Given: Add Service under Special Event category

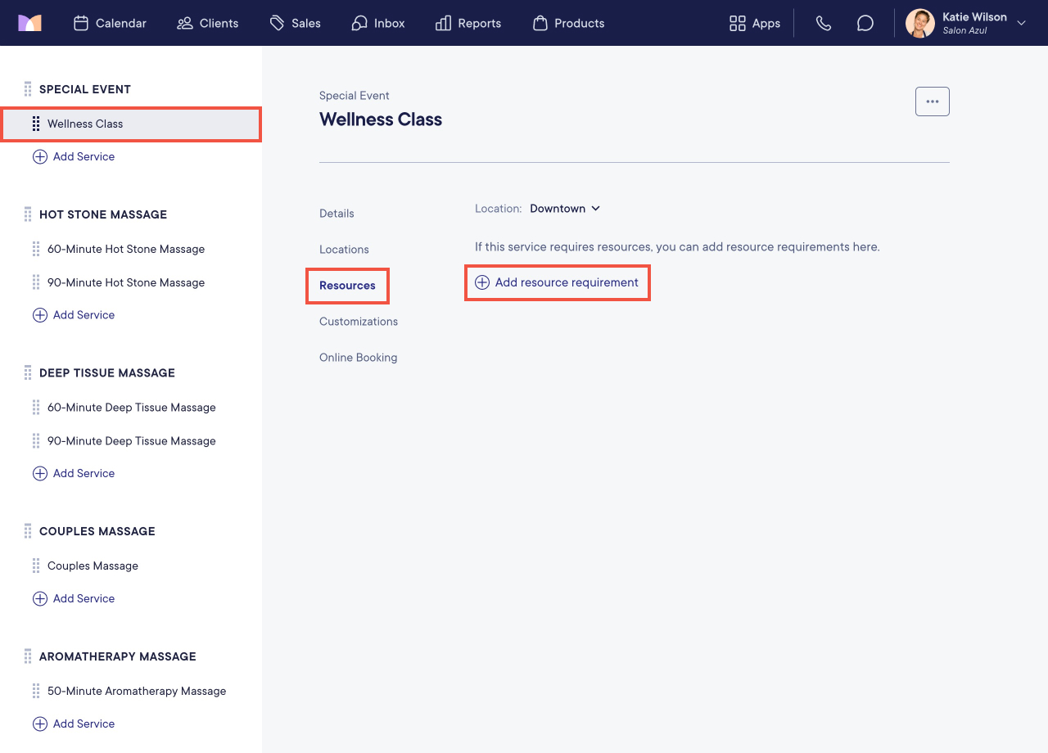Looking at the screenshot, I should click(74, 156).
